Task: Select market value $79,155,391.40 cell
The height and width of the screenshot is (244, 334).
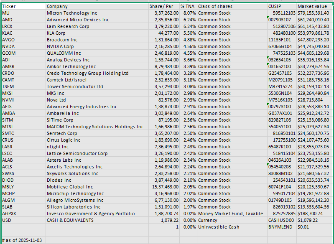Action: [314, 13]
